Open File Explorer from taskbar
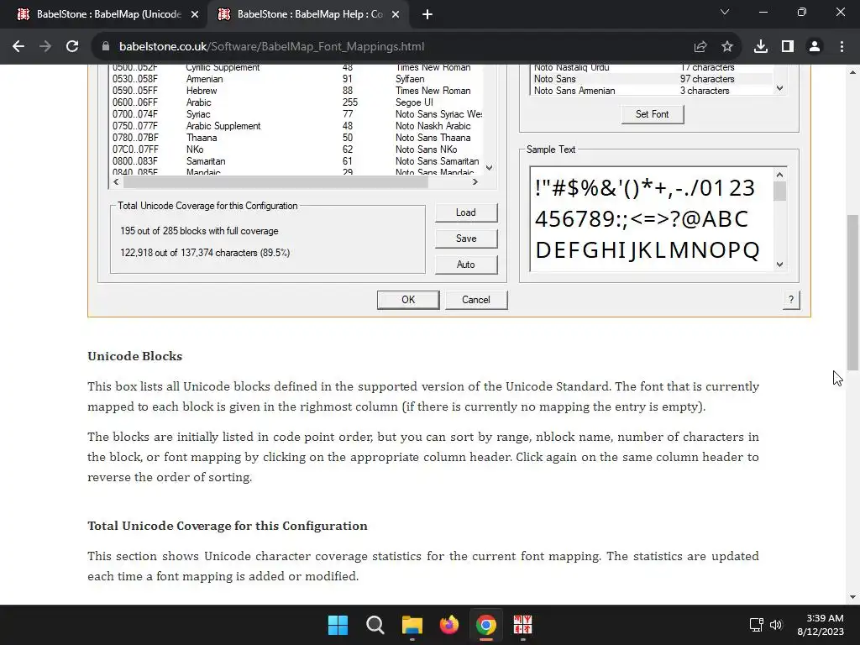This screenshot has height=645, width=860. point(412,625)
